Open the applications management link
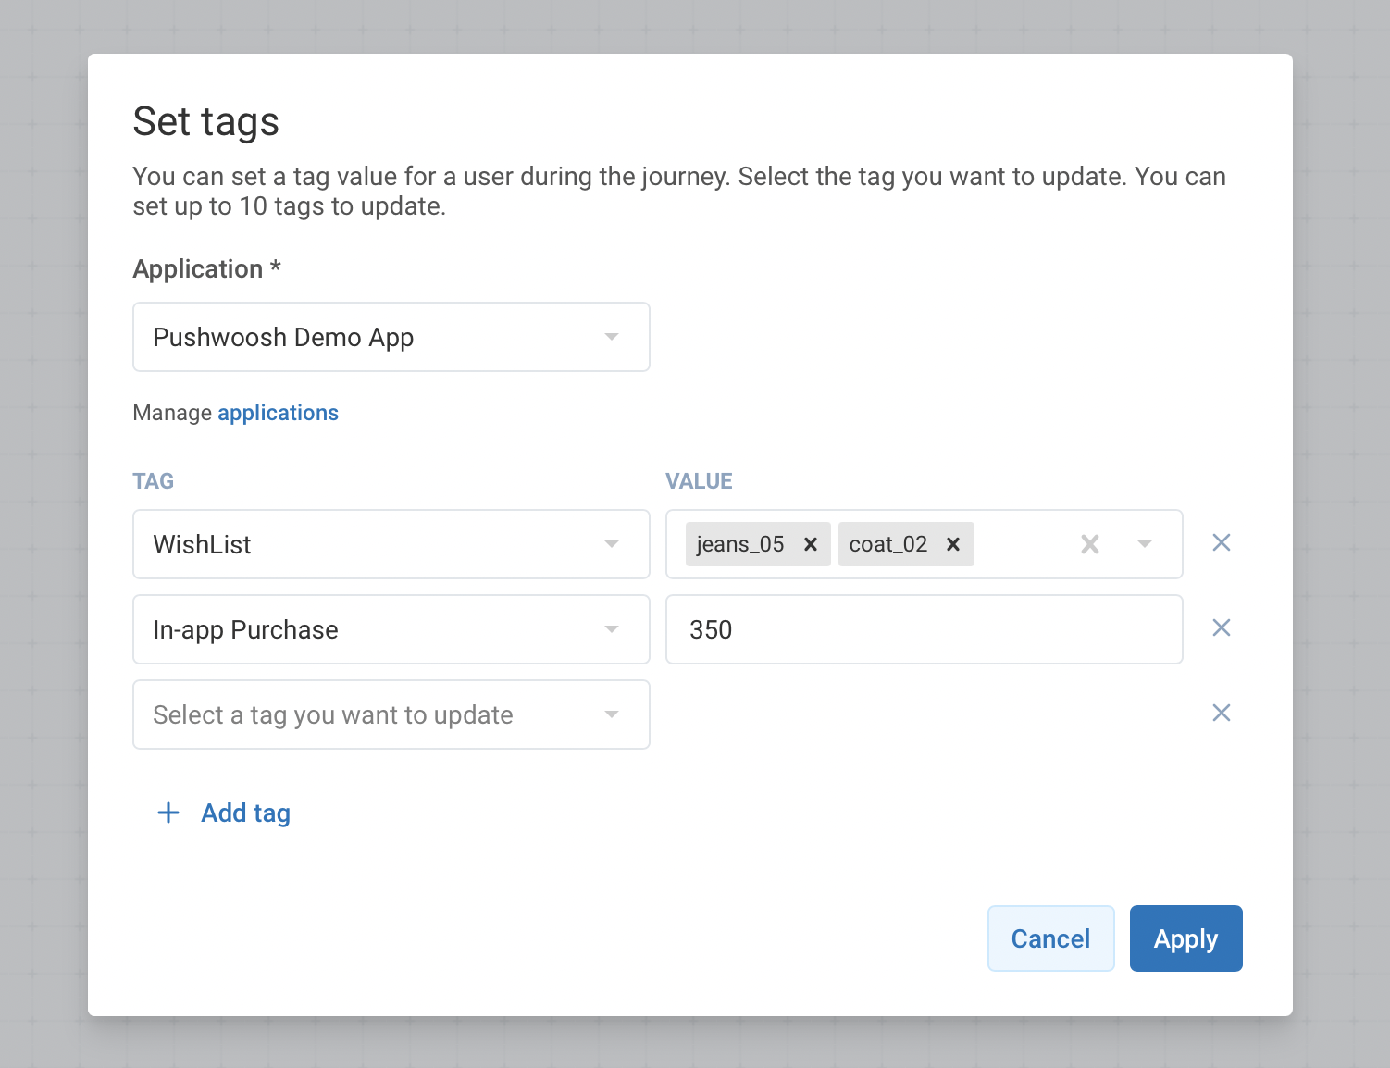Image resolution: width=1390 pixels, height=1068 pixels. pos(278,413)
